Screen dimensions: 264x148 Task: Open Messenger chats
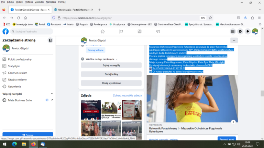point(240,32)
